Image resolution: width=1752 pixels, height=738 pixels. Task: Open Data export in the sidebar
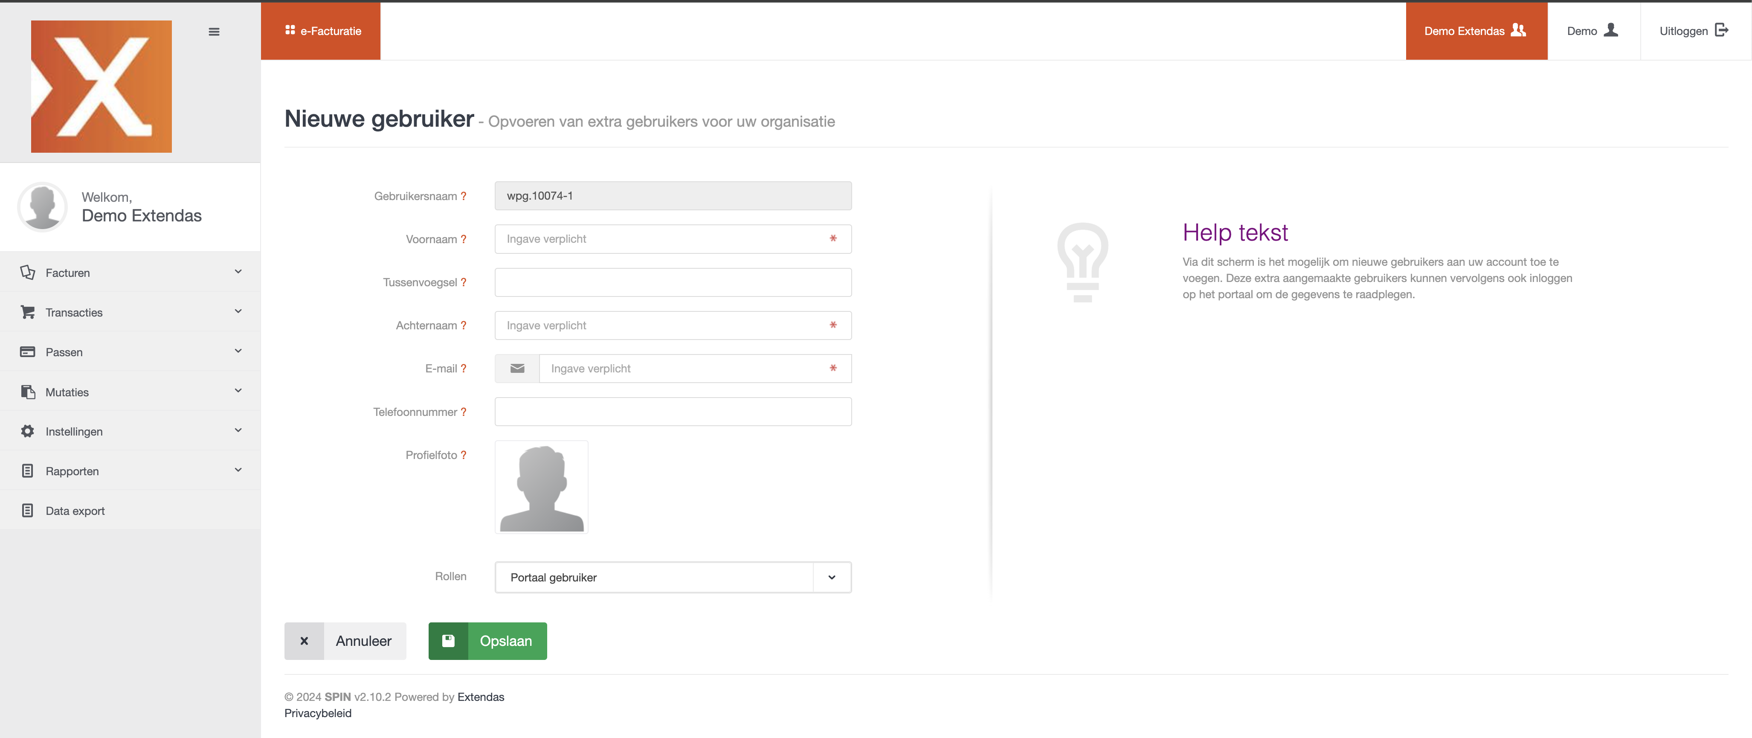point(75,511)
